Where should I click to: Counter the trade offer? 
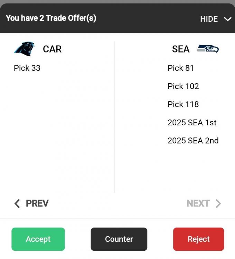(119, 239)
